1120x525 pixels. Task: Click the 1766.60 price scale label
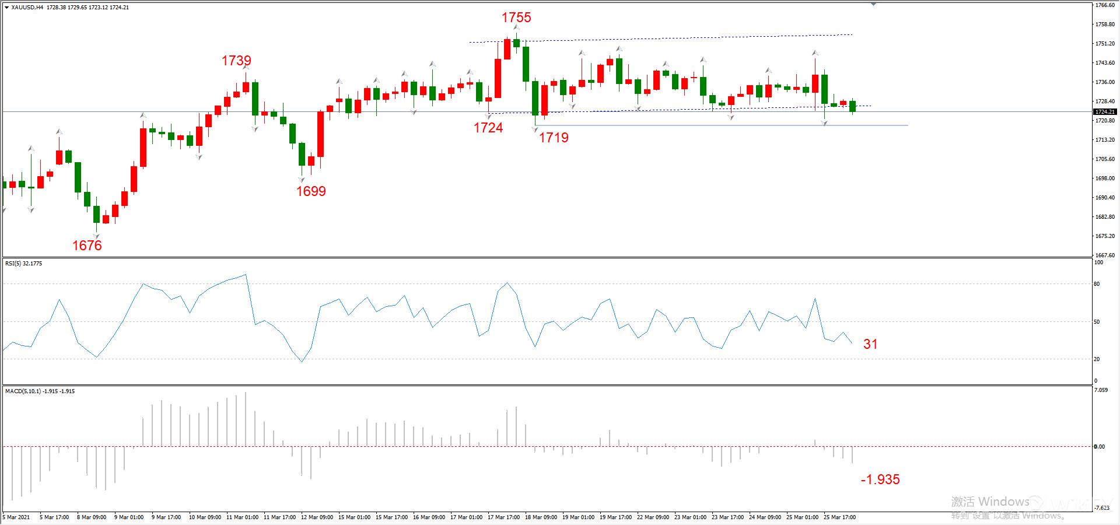point(1105,5)
